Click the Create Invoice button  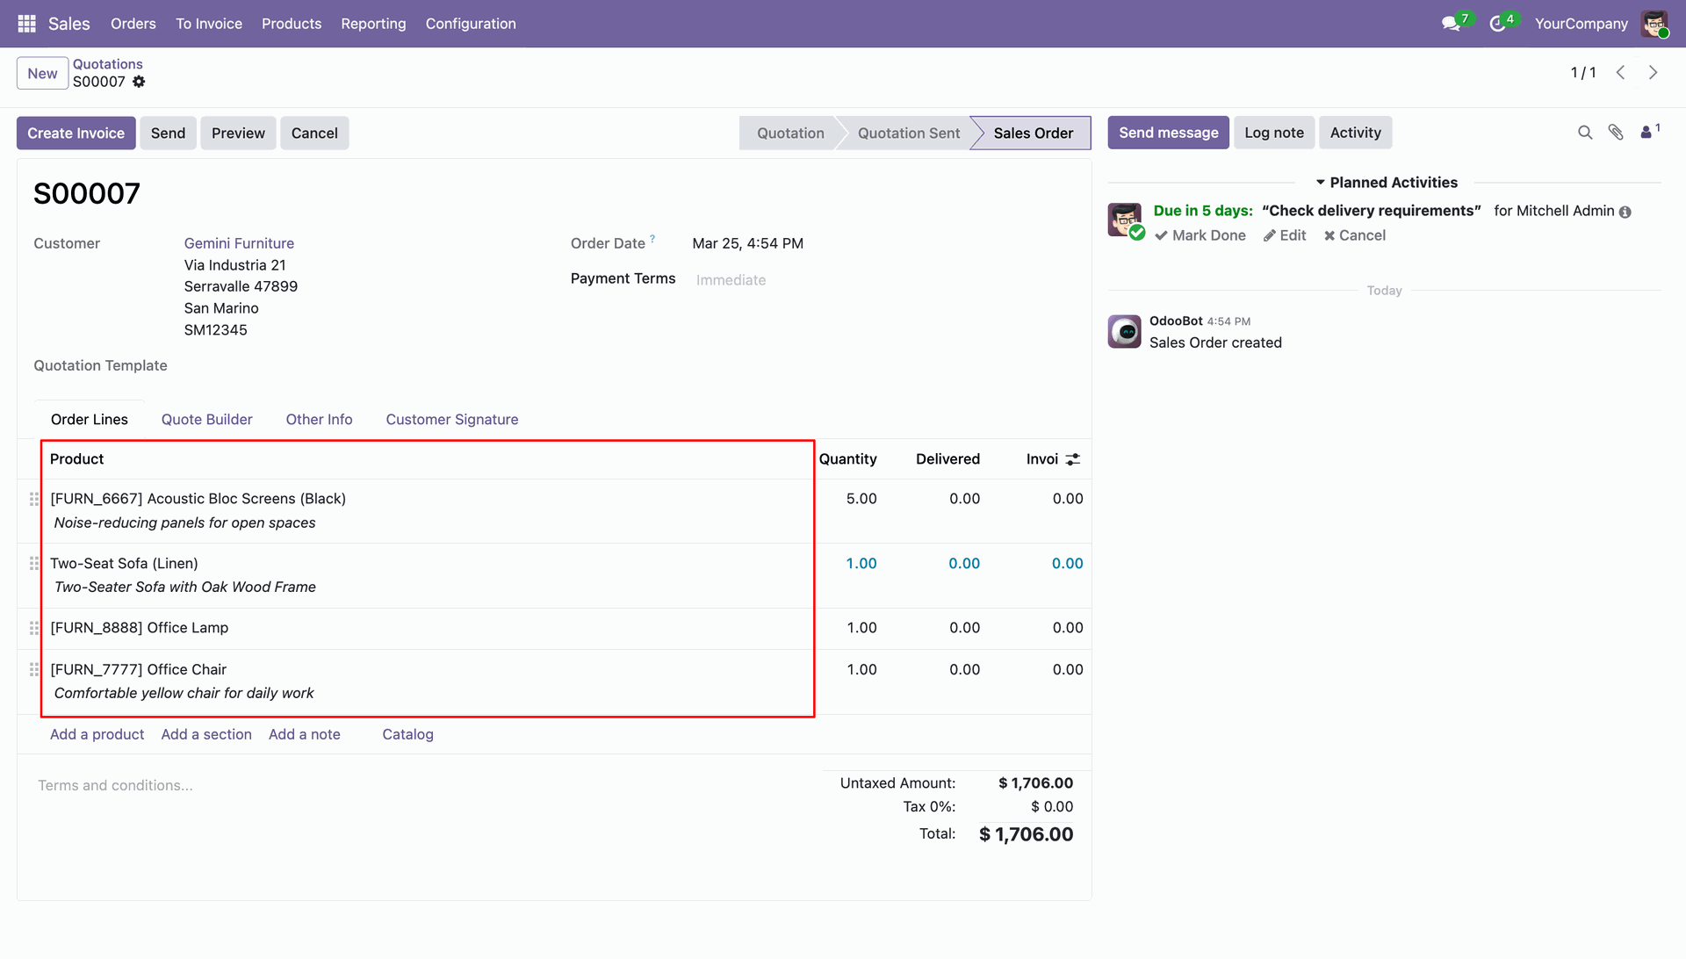(x=76, y=133)
